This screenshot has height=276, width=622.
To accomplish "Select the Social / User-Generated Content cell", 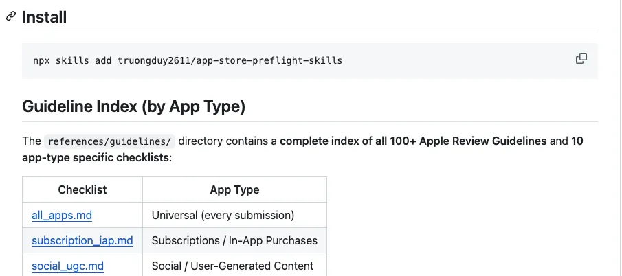I will tap(232, 266).
